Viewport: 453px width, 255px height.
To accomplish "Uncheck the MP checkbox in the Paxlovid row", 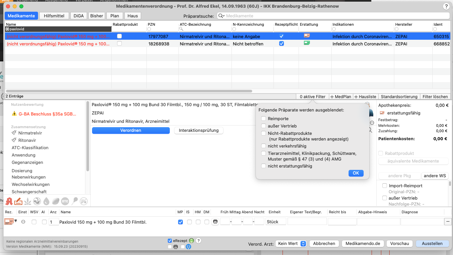I will point(180,222).
